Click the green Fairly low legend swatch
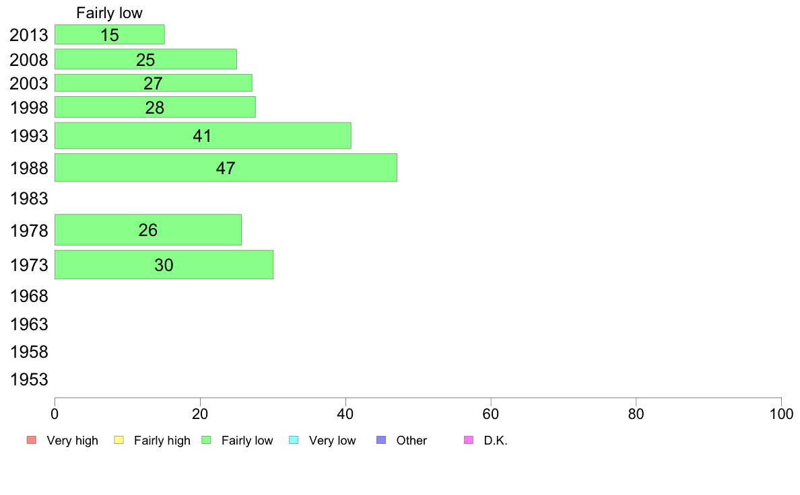This screenshot has width=800, height=495. [x=206, y=440]
